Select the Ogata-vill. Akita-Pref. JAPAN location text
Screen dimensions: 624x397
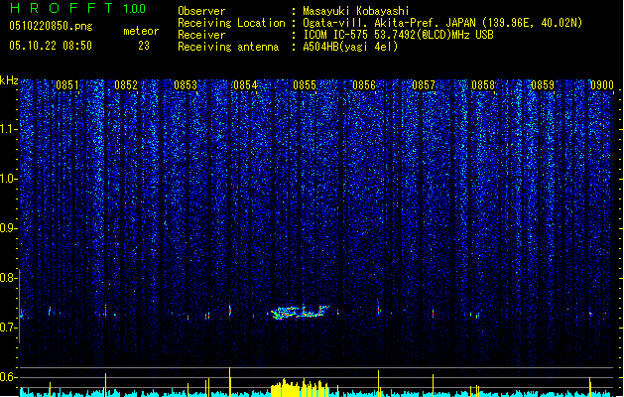tap(442, 23)
